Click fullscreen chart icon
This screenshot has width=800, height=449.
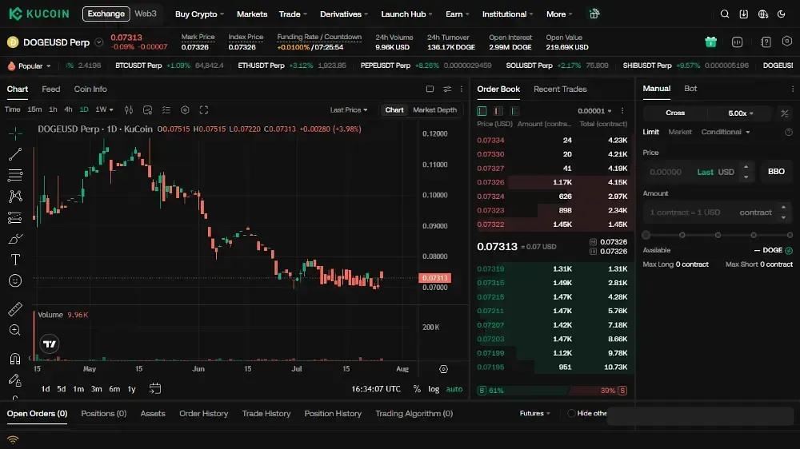click(204, 110)
